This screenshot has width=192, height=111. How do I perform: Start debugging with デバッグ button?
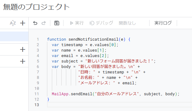point(101,23)
